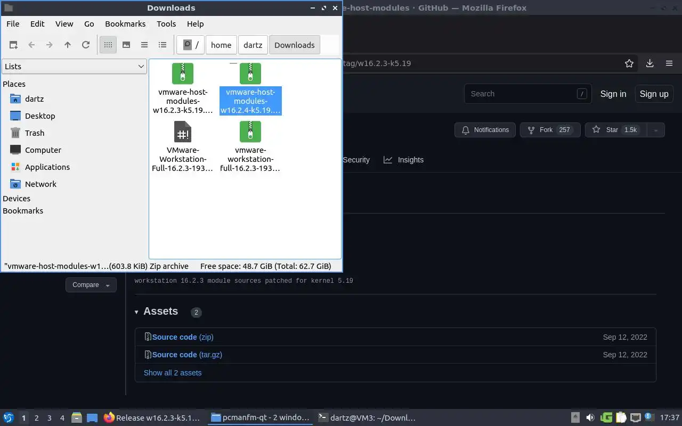The width and height of the screenshot is (682, 426).
Task: Open the Security tab on GitHub
Action: click(x=356, y=160)
